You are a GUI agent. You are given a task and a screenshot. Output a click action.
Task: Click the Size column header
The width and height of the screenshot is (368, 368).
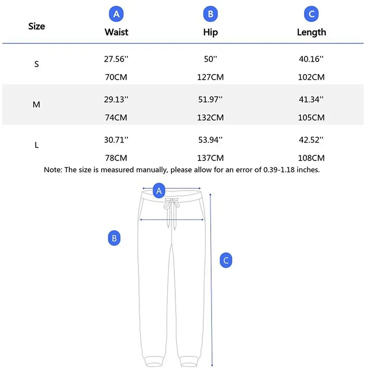(x=36, y=26)
